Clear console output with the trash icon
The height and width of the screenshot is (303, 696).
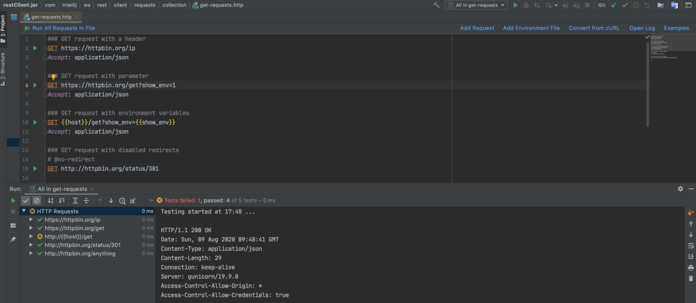[x=691, y=279]
